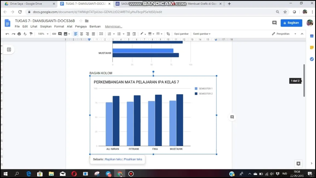
Task: Open Google Keep in the side panel
Action: click(311, 47)
